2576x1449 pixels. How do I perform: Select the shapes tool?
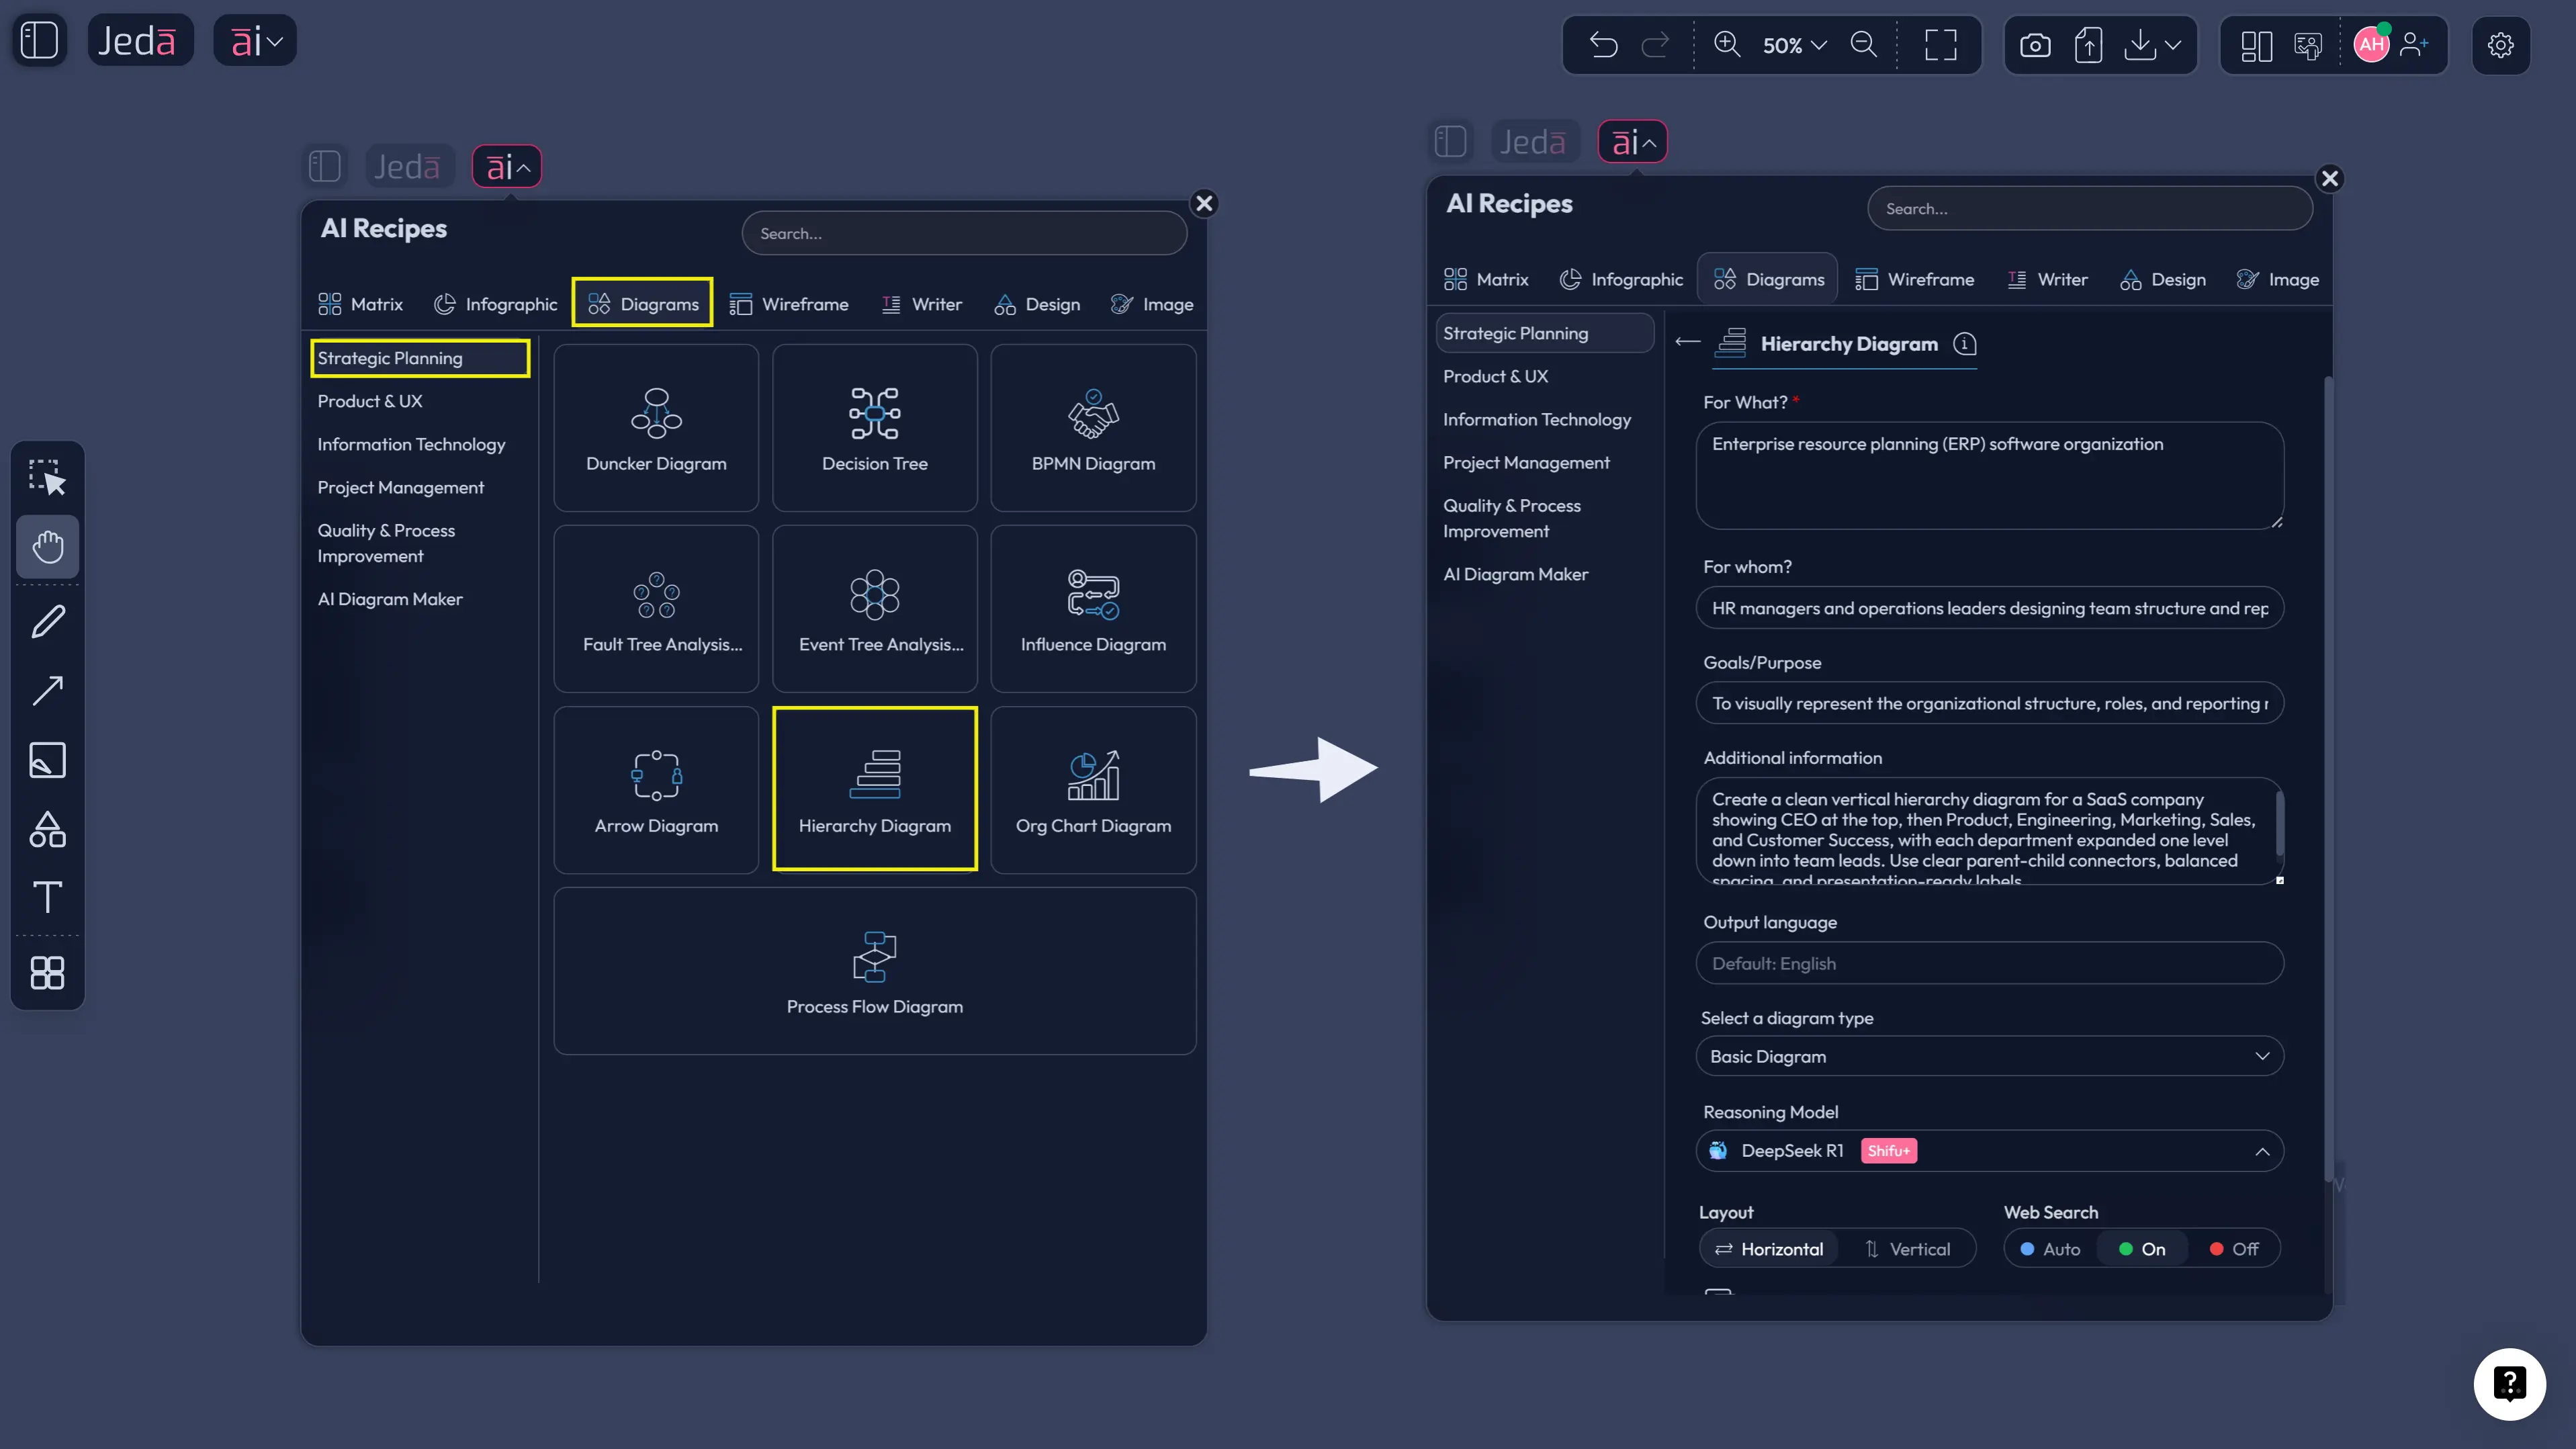(x=47, y=829)
